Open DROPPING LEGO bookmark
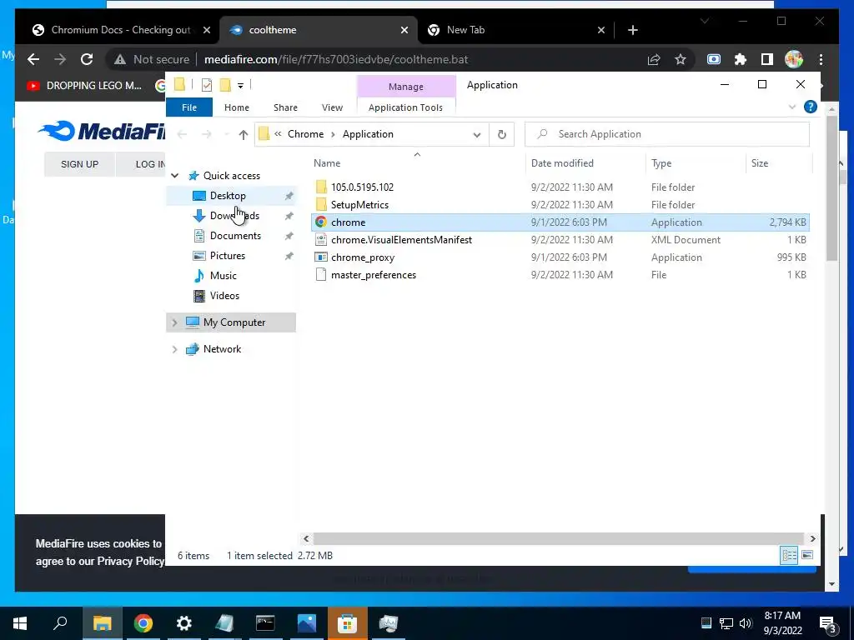Screen dimensions: 854x640 84,86
